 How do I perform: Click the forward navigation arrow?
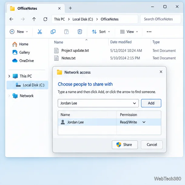click(x=23, y=19)
